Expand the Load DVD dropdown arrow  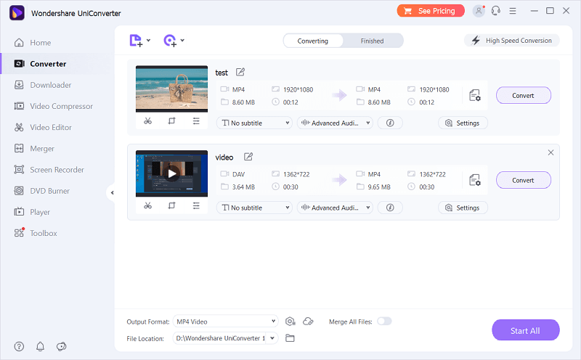click(182, 40)
